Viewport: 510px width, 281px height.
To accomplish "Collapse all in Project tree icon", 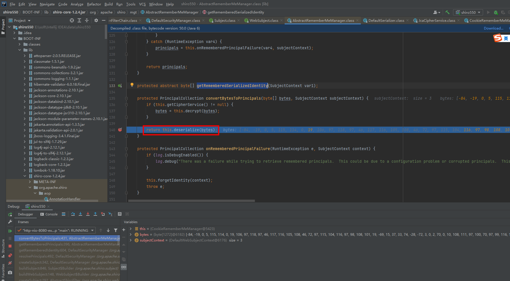I will tap(87, 20).
